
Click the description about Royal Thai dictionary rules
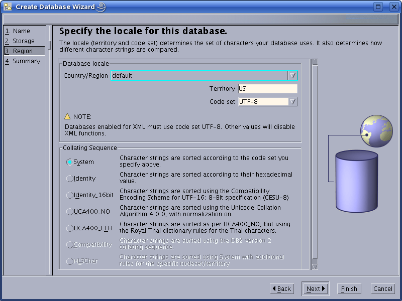click(205, 227)
